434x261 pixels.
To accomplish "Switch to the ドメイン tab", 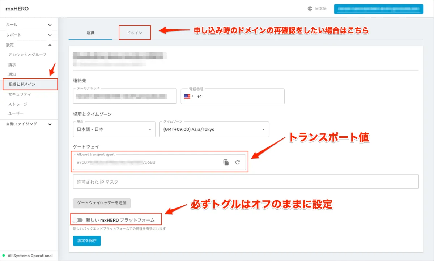I will (135, 33).
